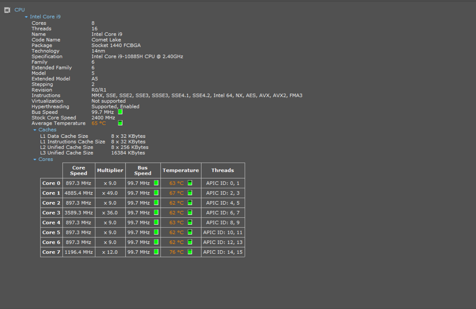The height and width of the screenshot is (309, 476).
Task: Click the 76 °C temperature value
Action: click(176, 252)
